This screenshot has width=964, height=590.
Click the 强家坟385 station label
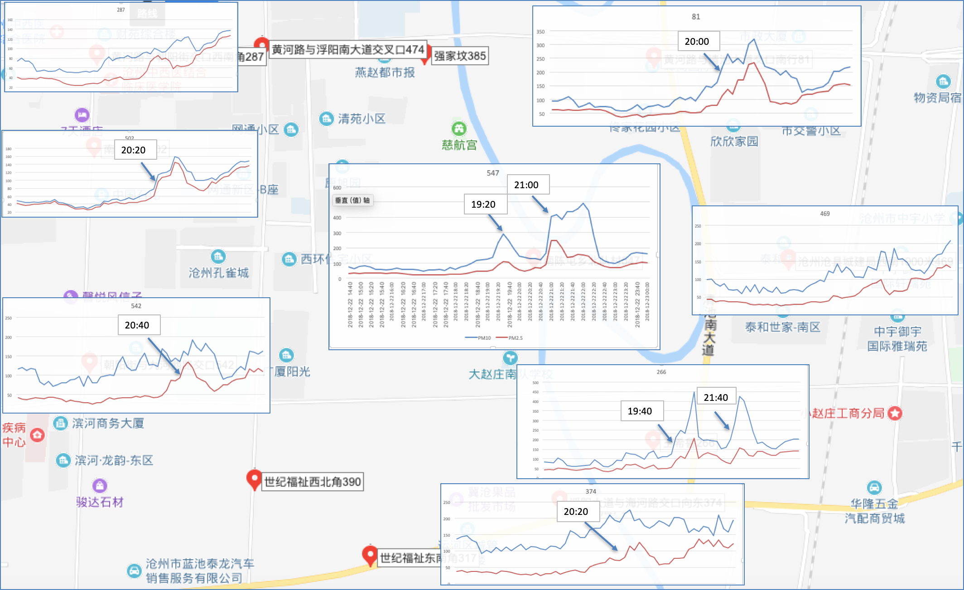click(460, 56)
